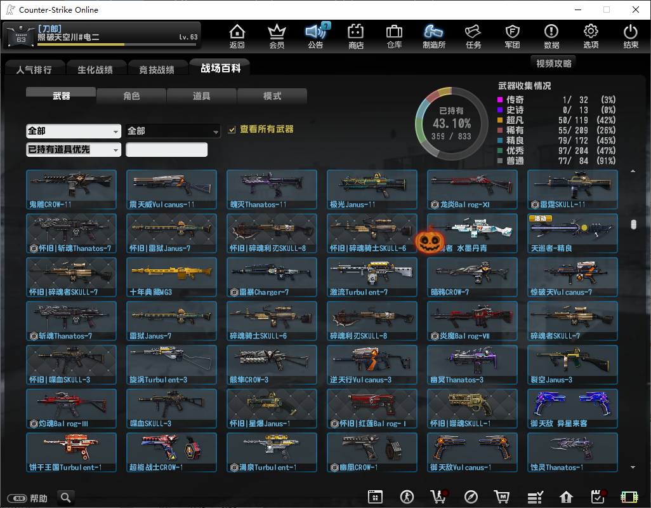Viewport: 651px width, 508px height.
Task: Open the 仓库 inventory icon
Action: (x=395, y=36)
